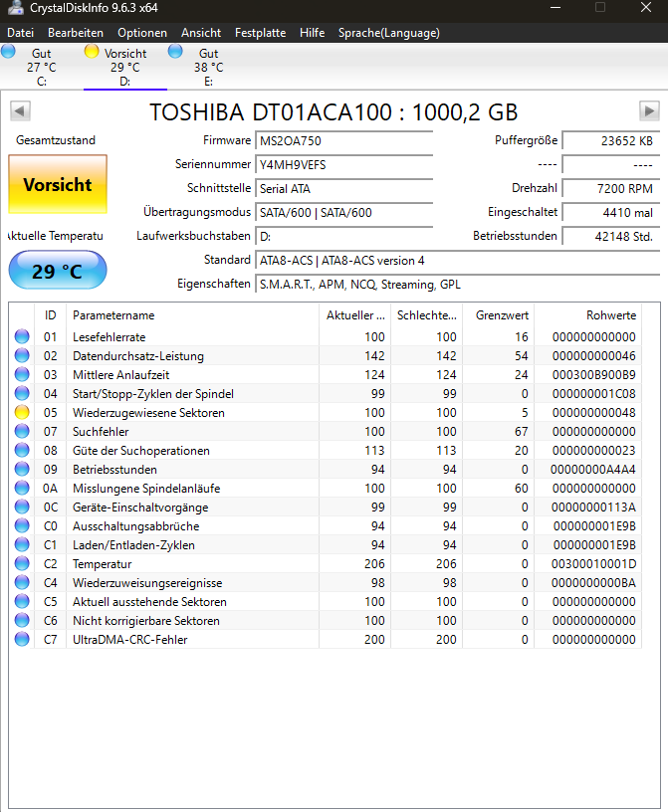Click the Aktueller column header

click(355, 314)
